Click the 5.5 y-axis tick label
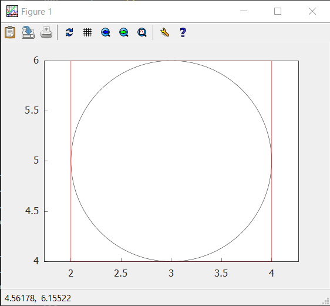This screenshot has width=330, height=306. pos(32,110)
